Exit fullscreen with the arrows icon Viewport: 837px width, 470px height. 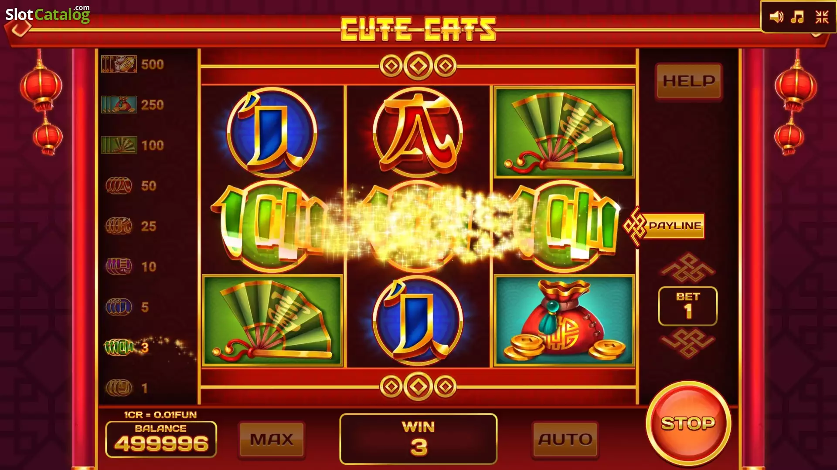[x=822, y=17]
